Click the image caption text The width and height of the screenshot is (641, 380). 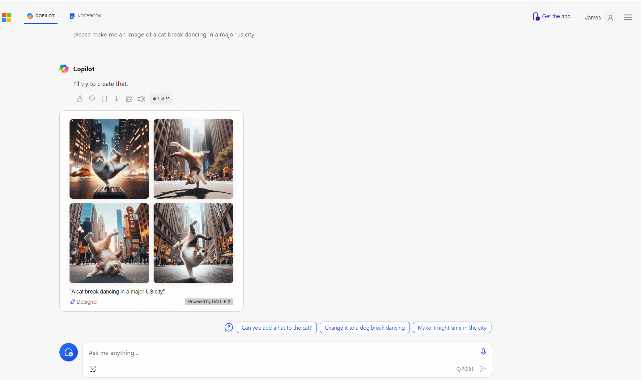coord(117,292)
